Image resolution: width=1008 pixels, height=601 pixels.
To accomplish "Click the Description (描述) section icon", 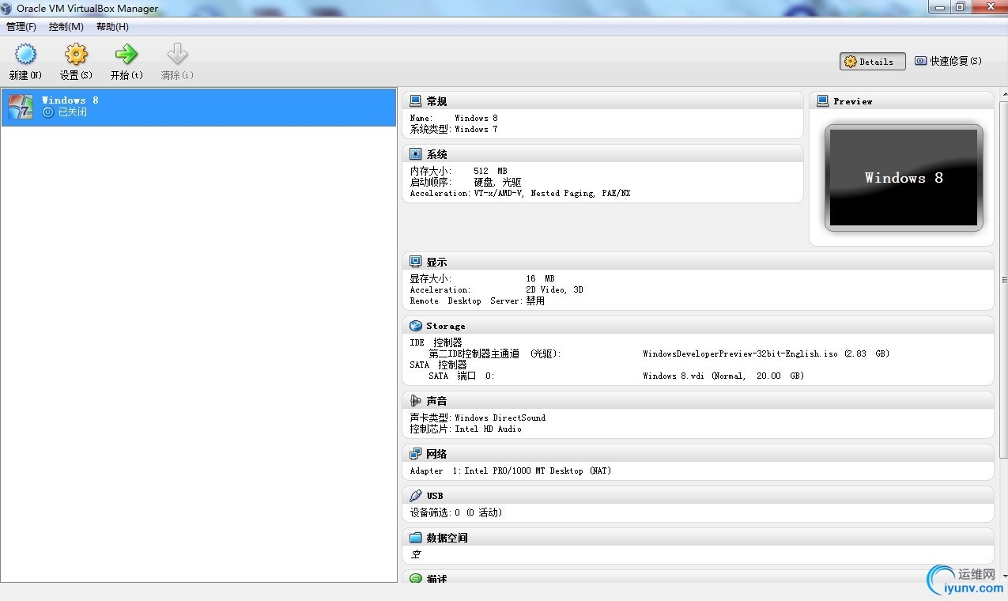I will pos(415,578).
